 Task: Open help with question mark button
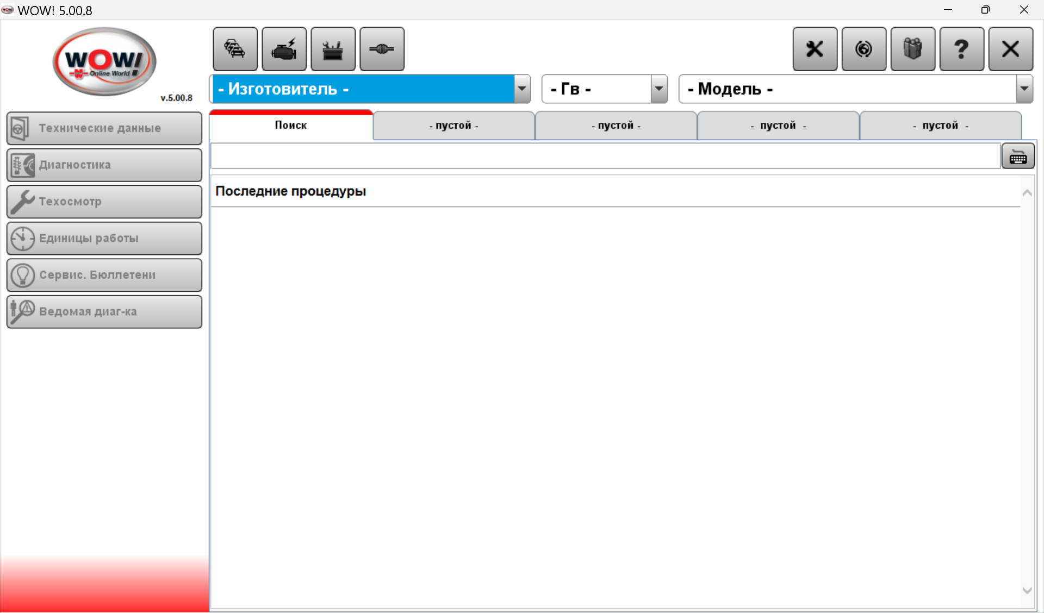pyautogui.click(x=961, y=49)
